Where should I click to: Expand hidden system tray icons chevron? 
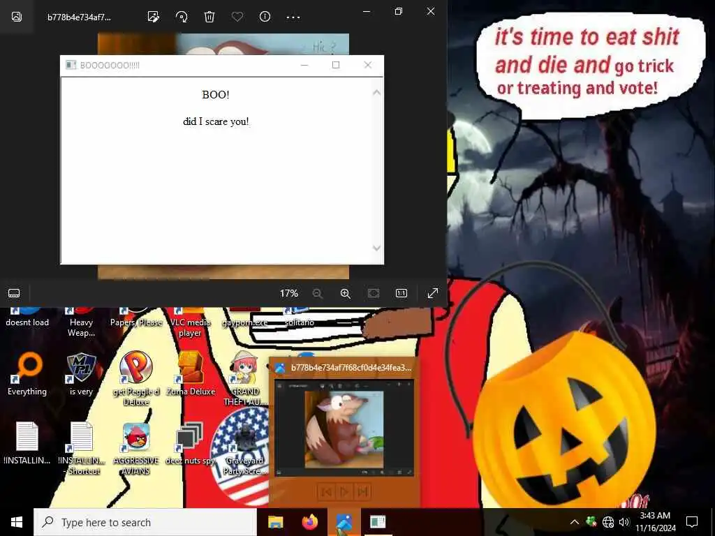pos(575,522)
